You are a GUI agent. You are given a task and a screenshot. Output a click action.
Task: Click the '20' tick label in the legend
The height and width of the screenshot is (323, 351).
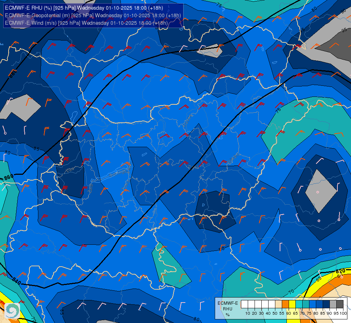pos(255,313)
